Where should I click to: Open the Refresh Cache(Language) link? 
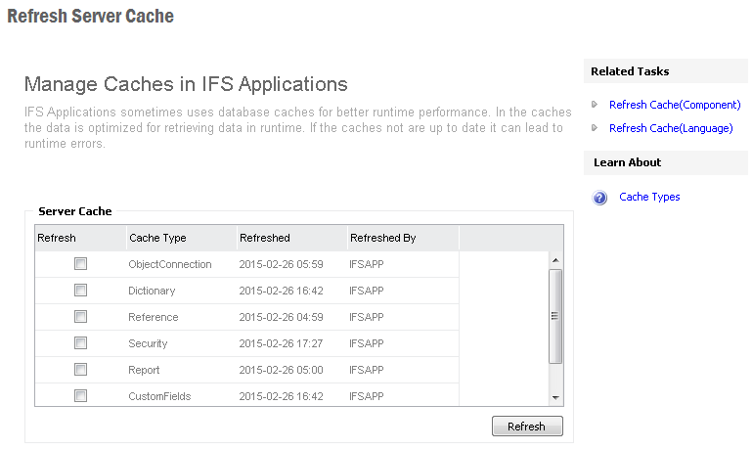tap(670, 128)
